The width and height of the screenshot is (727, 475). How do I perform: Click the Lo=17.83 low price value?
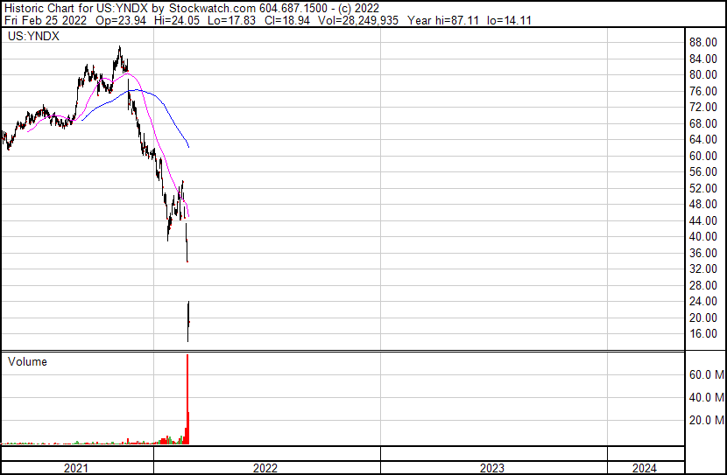click(x=231, y=20)
